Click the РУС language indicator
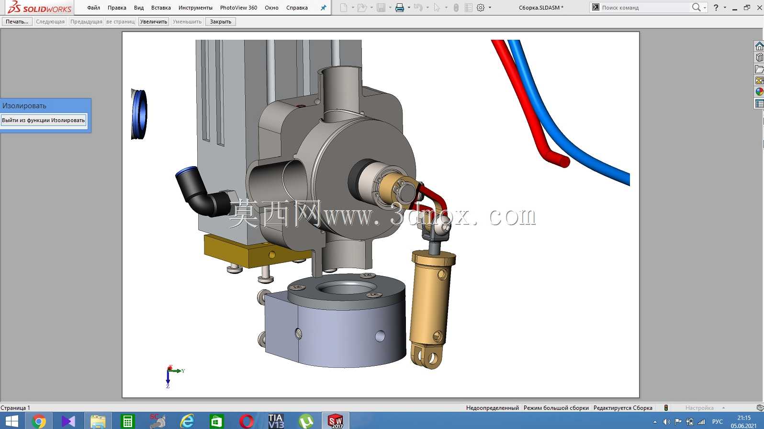Image resolution: width=764 pixels, height=429 pixels. pos(718,421)
